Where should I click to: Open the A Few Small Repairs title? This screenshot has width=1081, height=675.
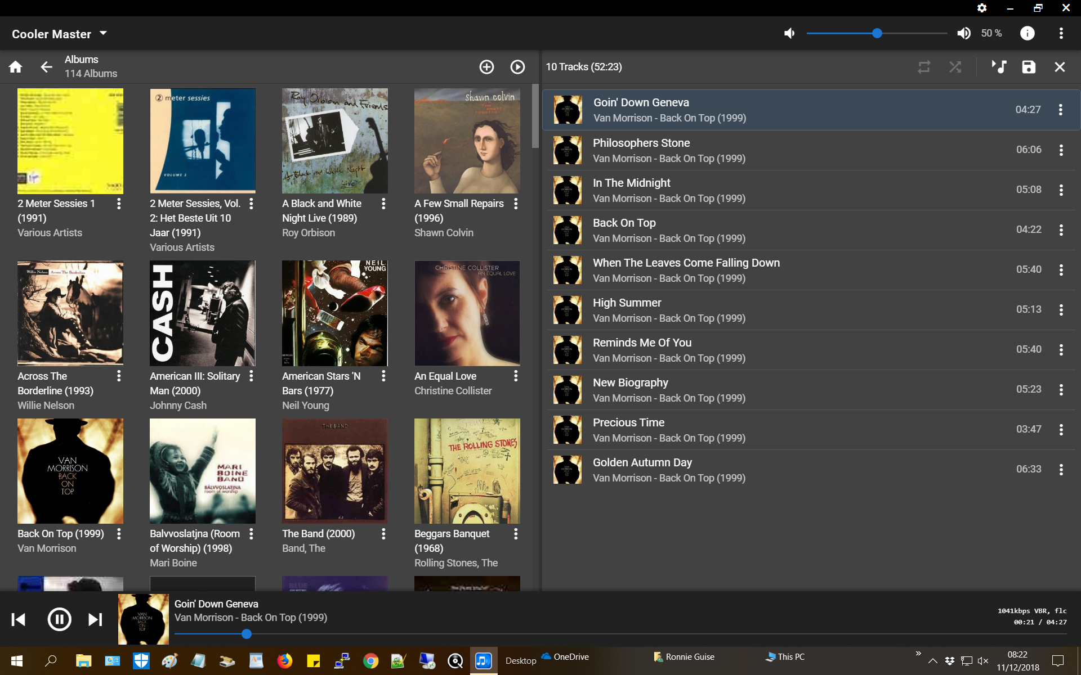459,210
